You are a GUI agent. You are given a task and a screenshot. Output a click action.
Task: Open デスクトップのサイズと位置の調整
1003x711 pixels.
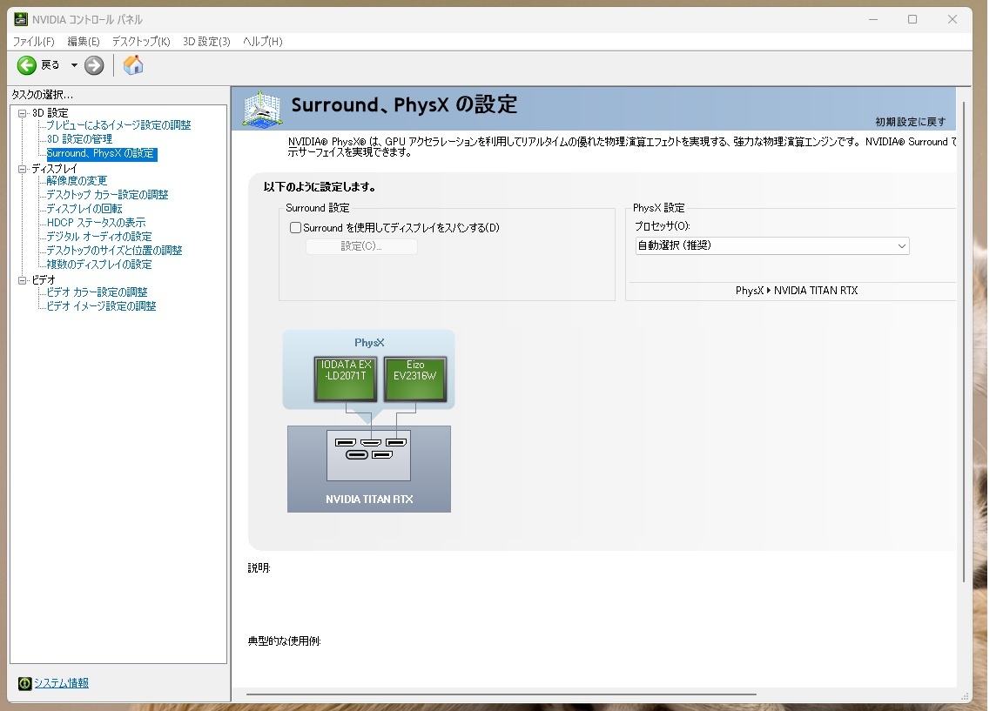click(x=115, y=251)
